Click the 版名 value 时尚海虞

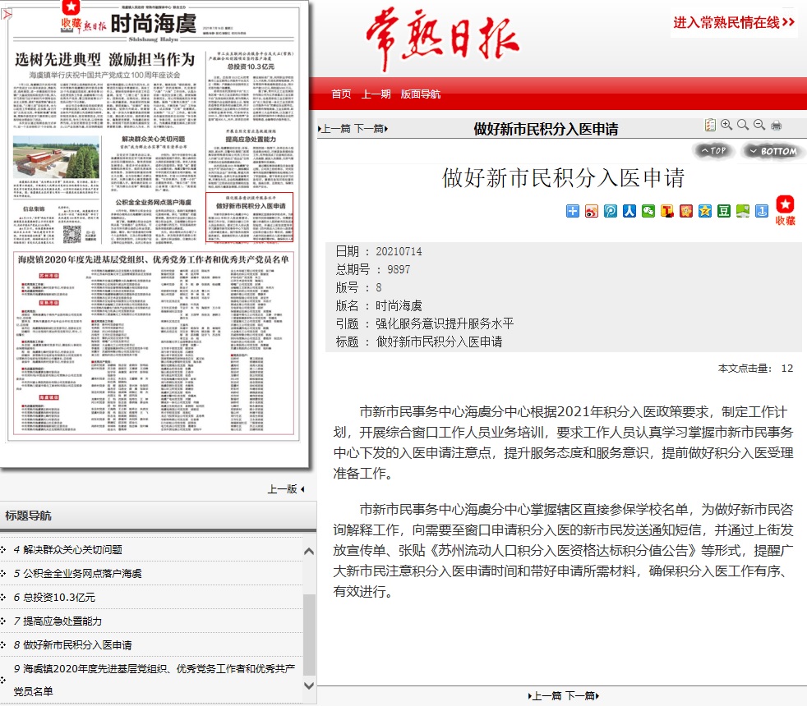pos(399,305)
